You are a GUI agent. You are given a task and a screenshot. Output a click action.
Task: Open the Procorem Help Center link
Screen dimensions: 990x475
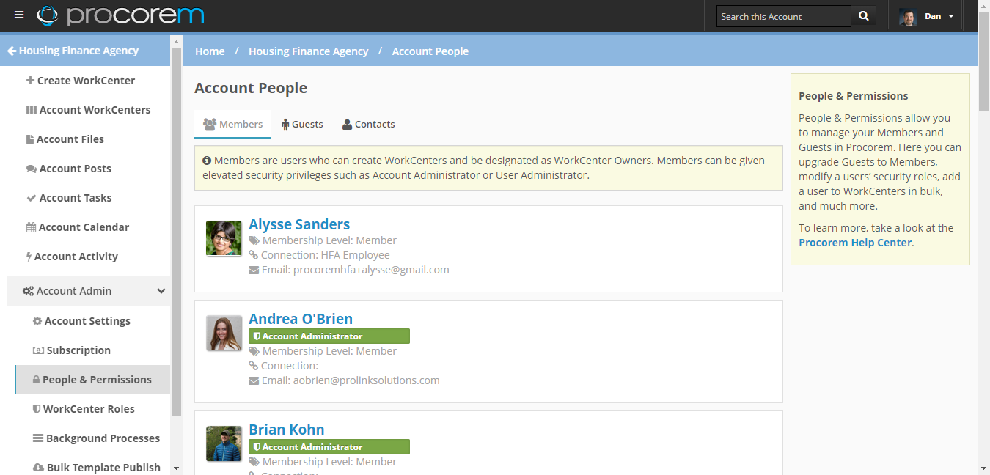855,243
